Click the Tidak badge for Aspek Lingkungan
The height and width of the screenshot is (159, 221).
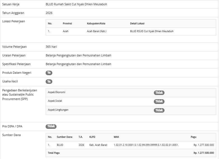159,110
